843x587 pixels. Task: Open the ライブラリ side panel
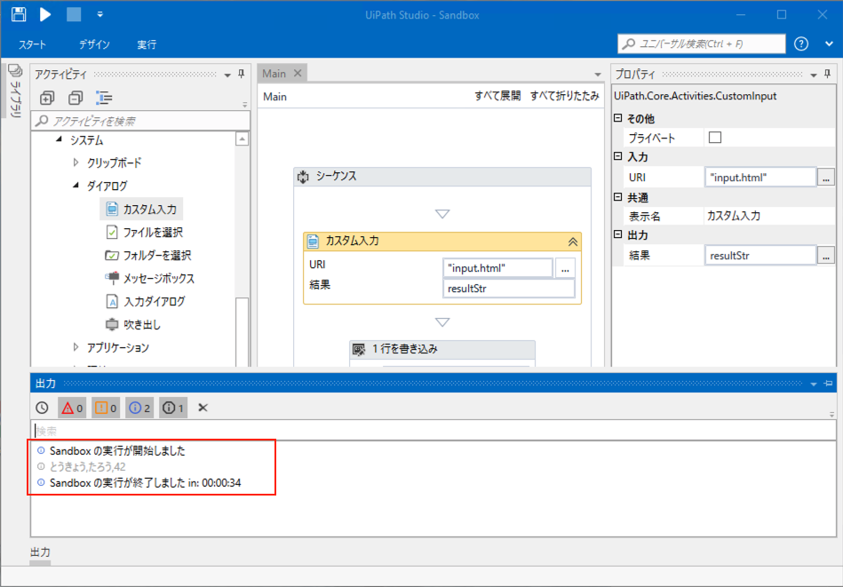click(15, 91)
